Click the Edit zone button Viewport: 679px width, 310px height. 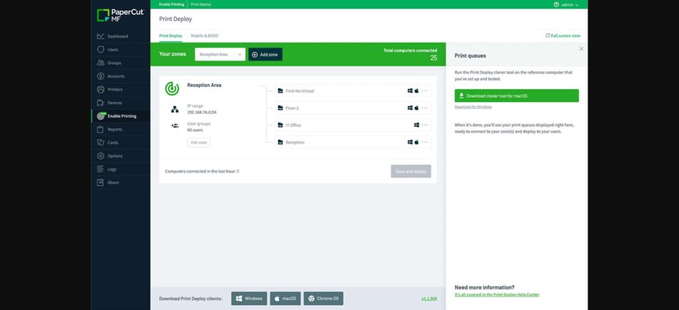199,142
